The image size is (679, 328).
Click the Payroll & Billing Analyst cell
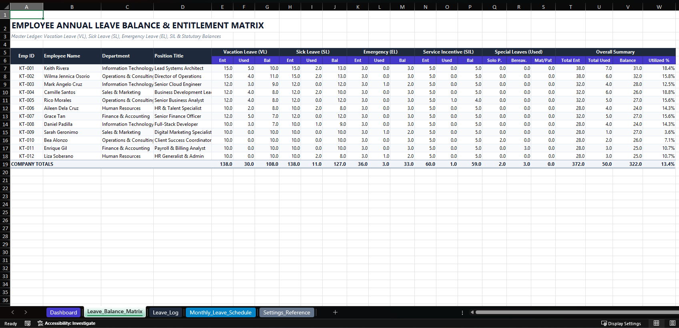pyautogui.click(x=183, y=148)
